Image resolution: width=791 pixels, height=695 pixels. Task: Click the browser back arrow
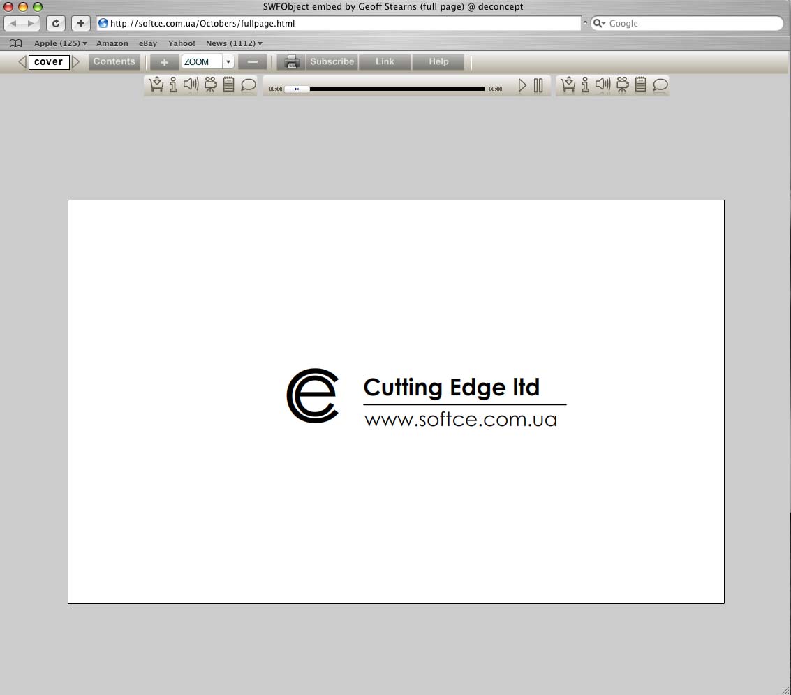pos(13,23)
